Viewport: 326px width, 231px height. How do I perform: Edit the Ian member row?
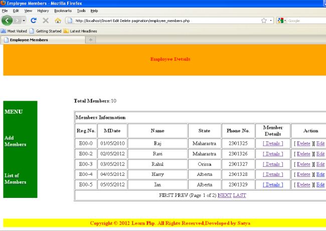(x=320, y=185)
